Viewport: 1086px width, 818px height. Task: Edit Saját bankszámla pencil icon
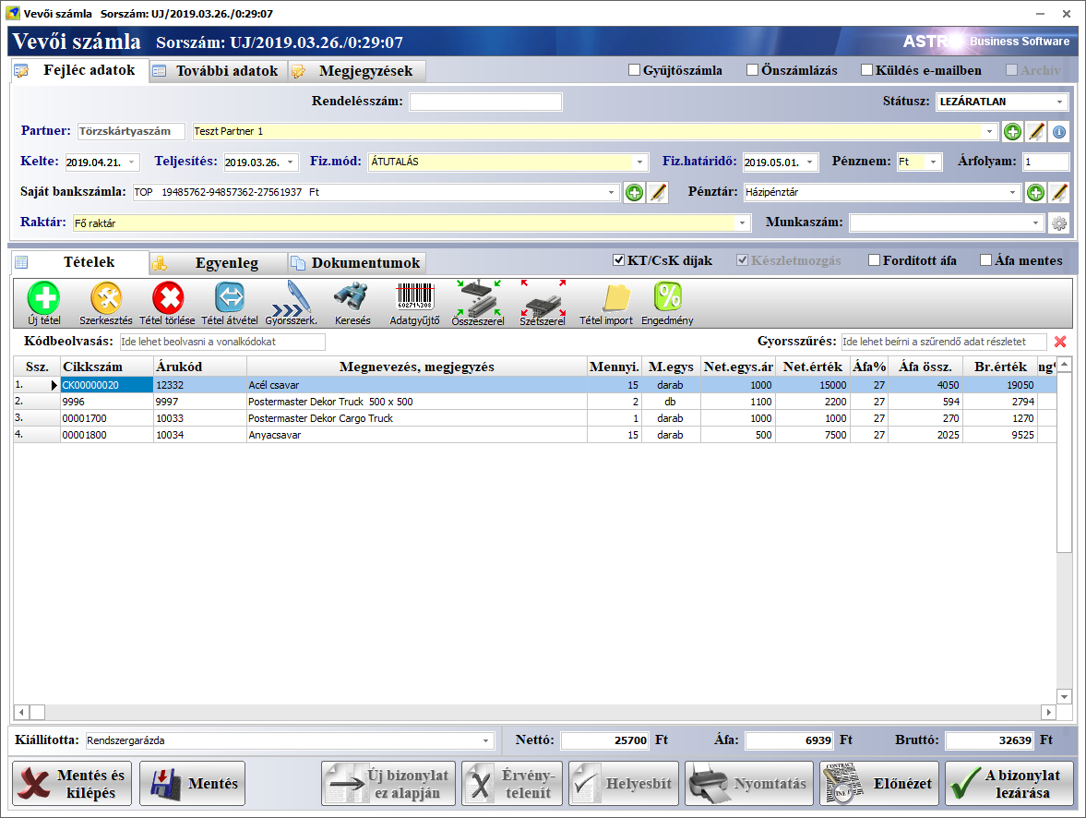click(657, 193)
